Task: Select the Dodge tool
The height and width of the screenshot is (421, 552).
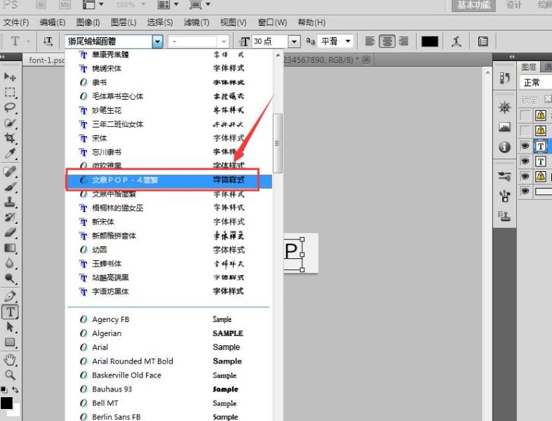Action: coord(10,279)
